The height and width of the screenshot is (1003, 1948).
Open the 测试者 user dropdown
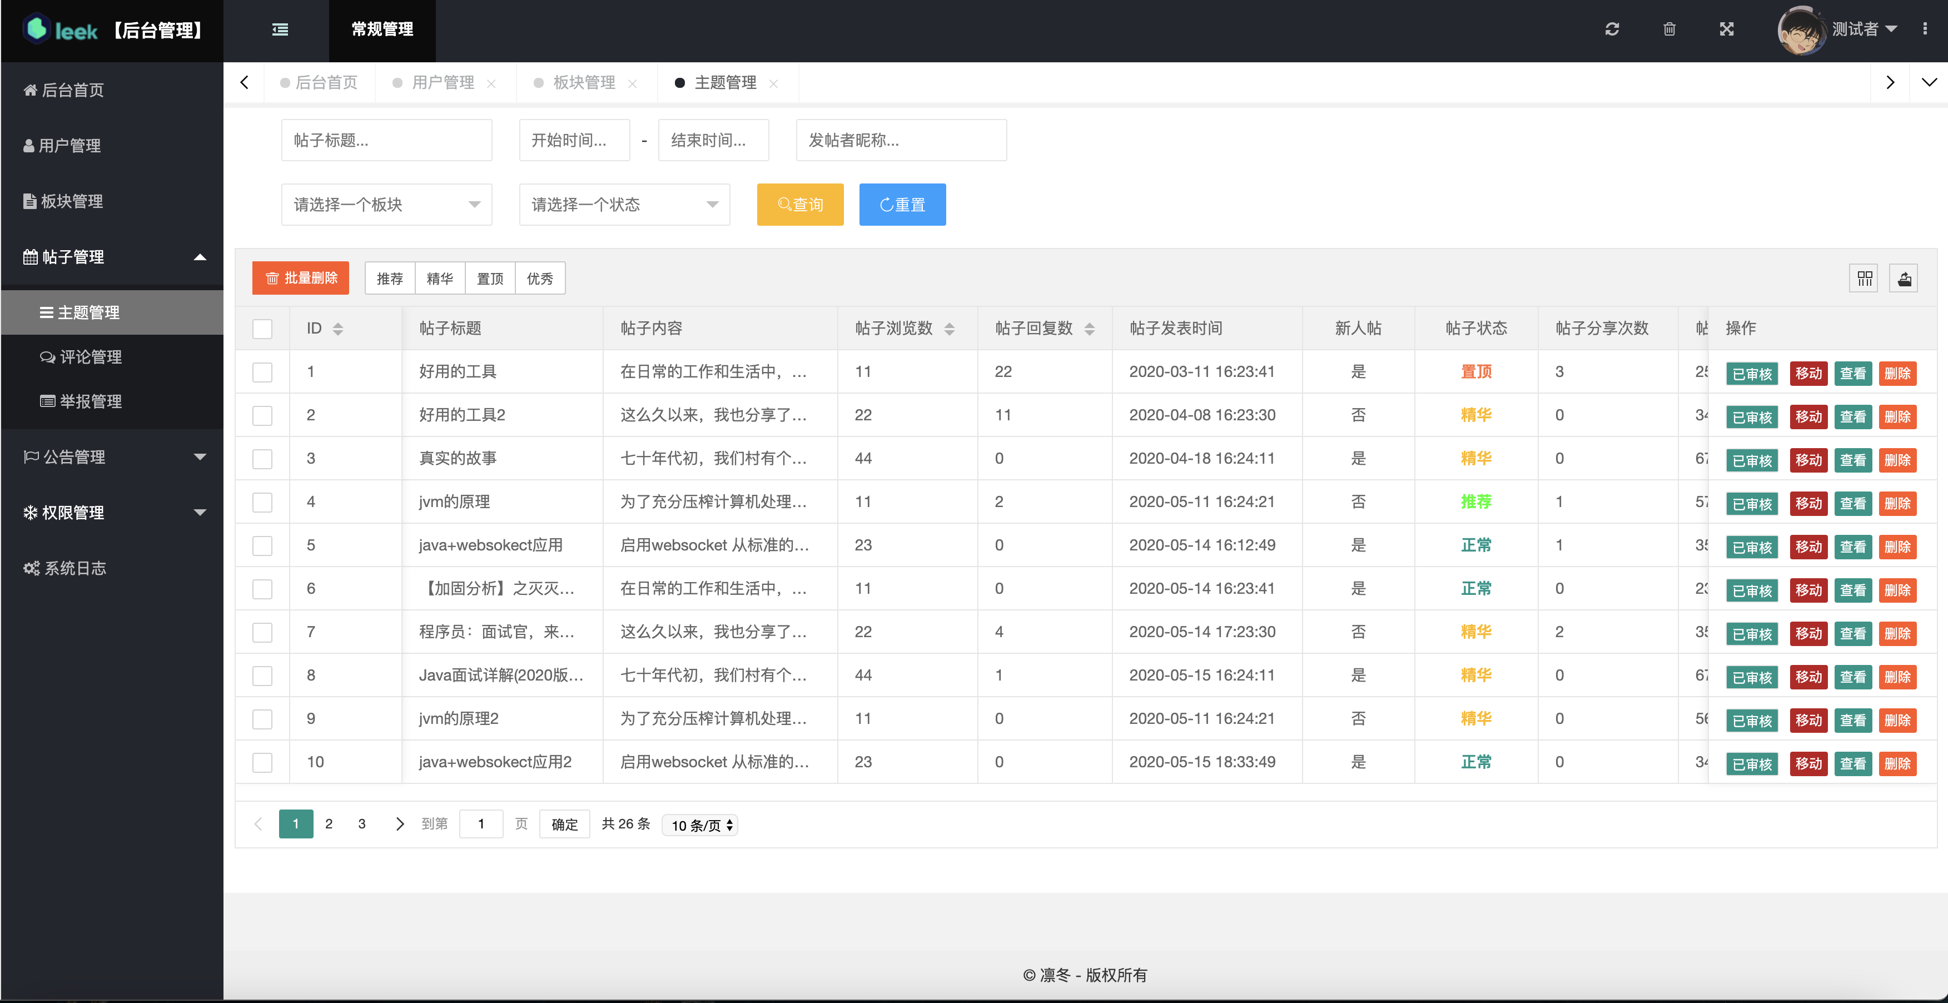pos(1864,29)
